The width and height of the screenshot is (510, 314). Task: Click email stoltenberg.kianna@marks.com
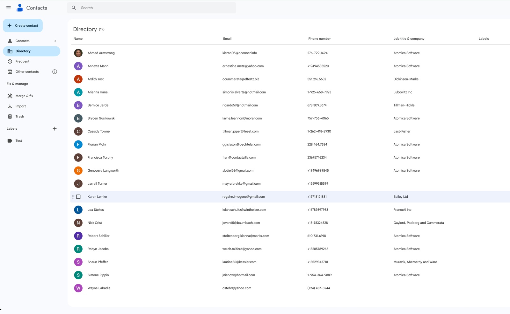246,236
